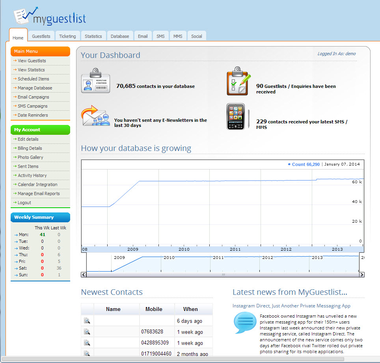Click magnifier icon for the 6 days ago contact
380x363 pixels.
(x=87, y=321)
